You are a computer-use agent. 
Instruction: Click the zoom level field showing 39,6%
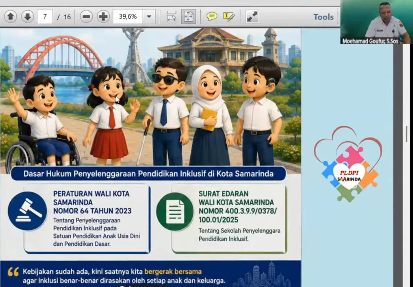click(x=128, y=17)
